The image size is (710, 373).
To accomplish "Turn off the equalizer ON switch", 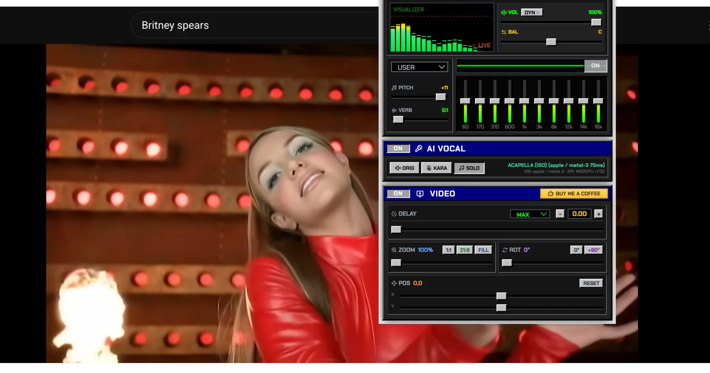I will (595, 66).
